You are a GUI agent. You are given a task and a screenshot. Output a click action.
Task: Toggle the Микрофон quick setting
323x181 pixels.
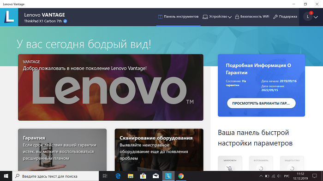click(230, 163)
